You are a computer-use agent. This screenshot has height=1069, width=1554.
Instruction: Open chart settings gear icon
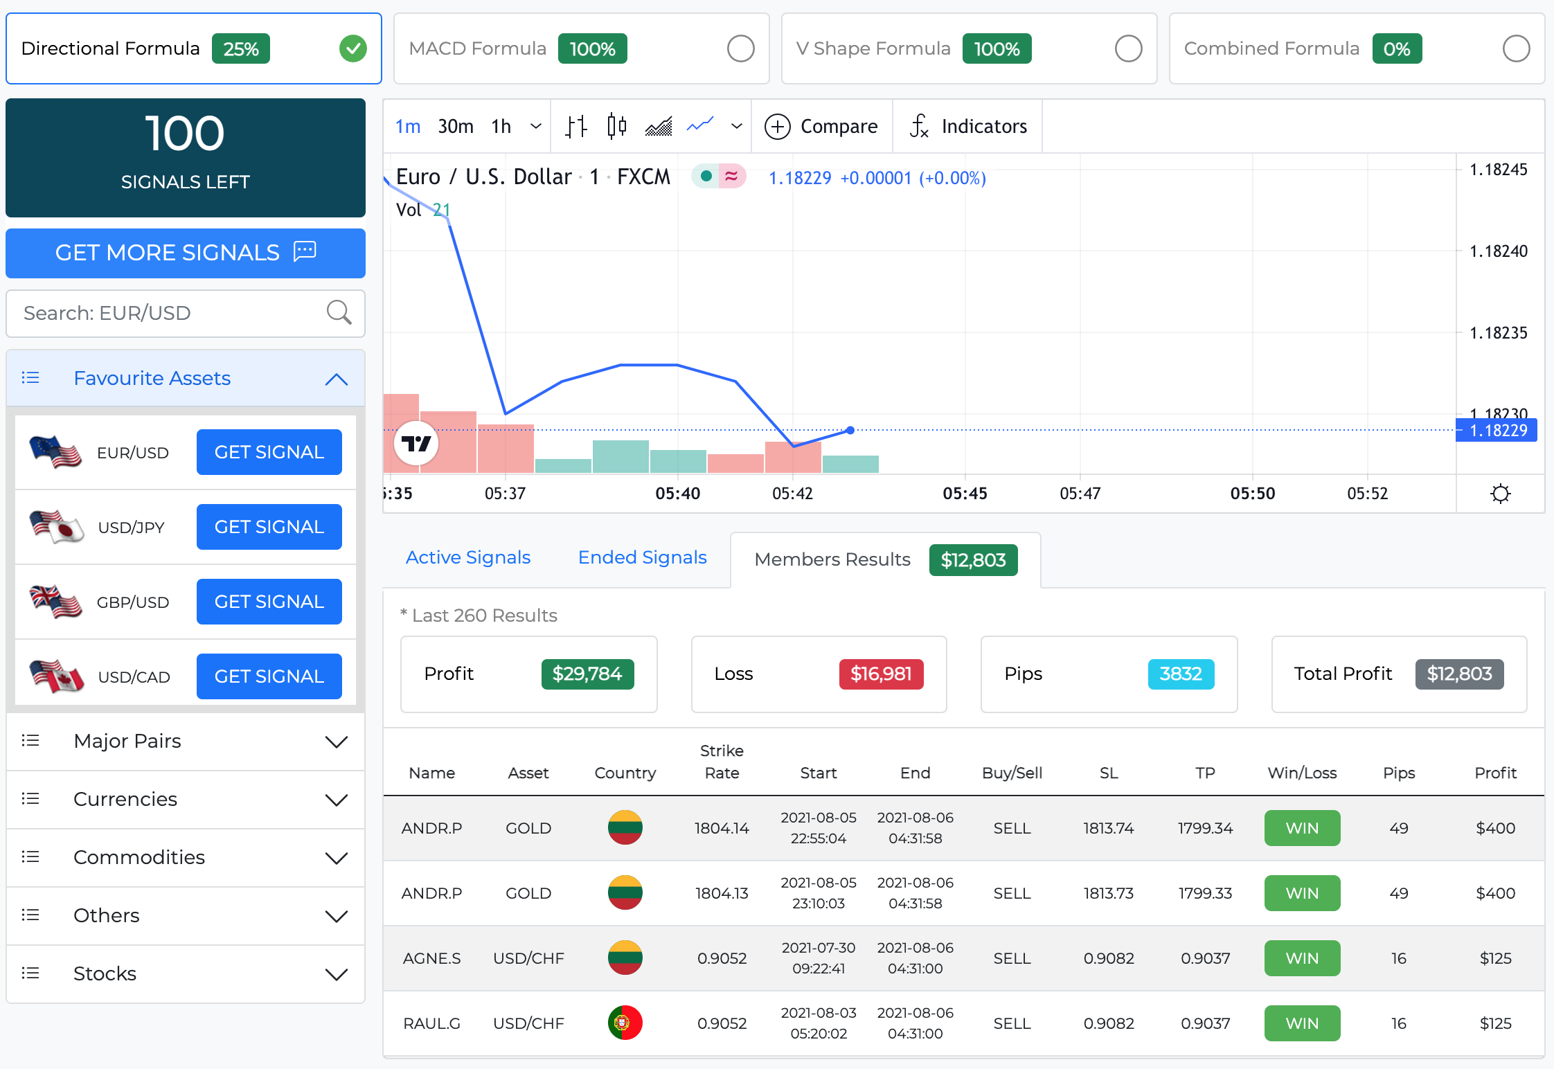click(1500, 494)
